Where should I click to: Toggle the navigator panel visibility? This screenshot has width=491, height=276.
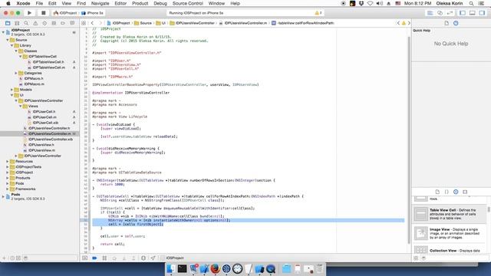463,13
